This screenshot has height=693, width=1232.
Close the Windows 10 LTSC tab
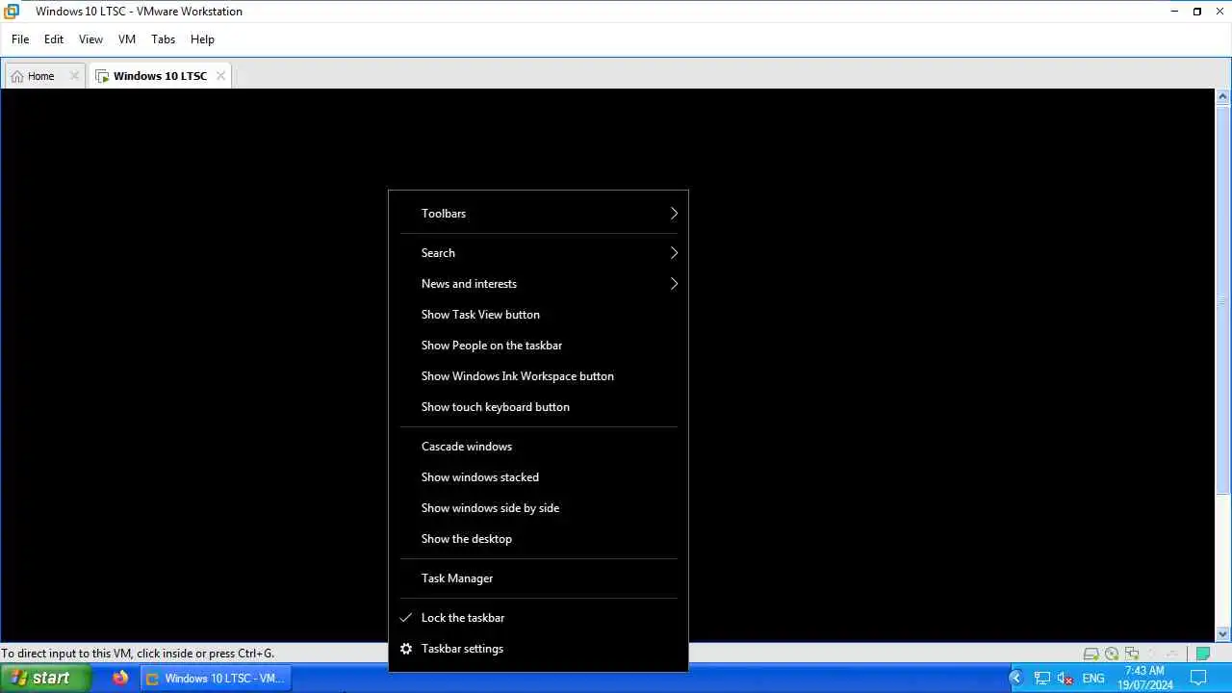220,76
